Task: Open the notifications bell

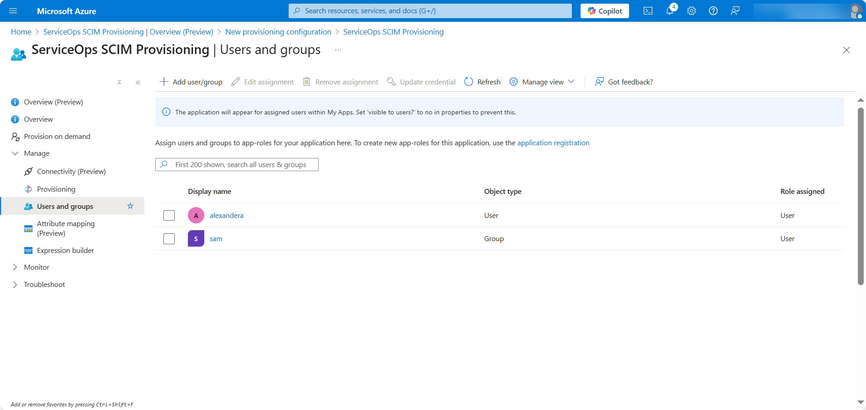Action: pyautogui.click(x=670, y=11)
